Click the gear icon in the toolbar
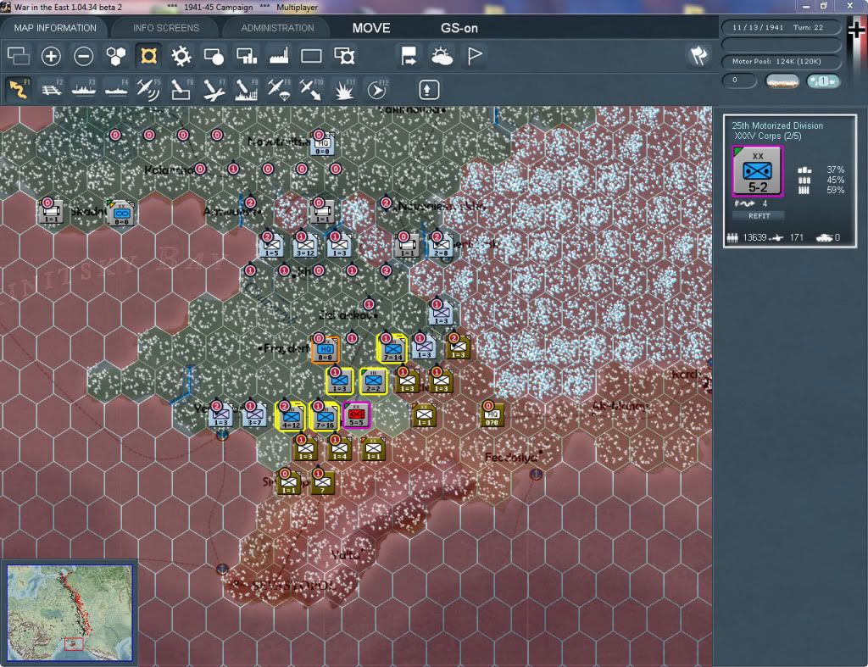This screenshot has width=868, height=667. pyautogui.click(x=181, y=56)
